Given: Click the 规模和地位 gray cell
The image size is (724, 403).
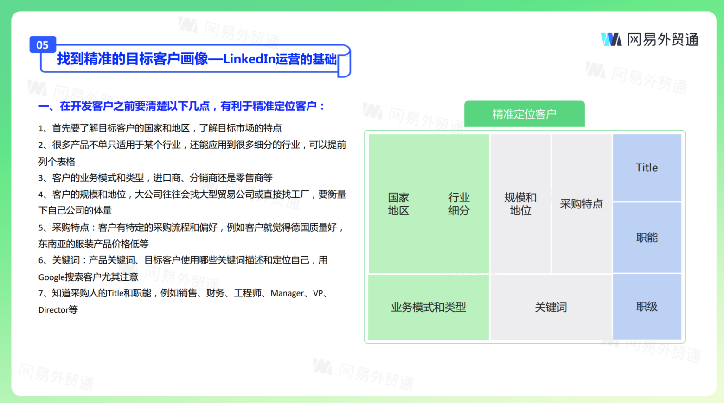Looking at the screenshot, I should pos(520,204).
